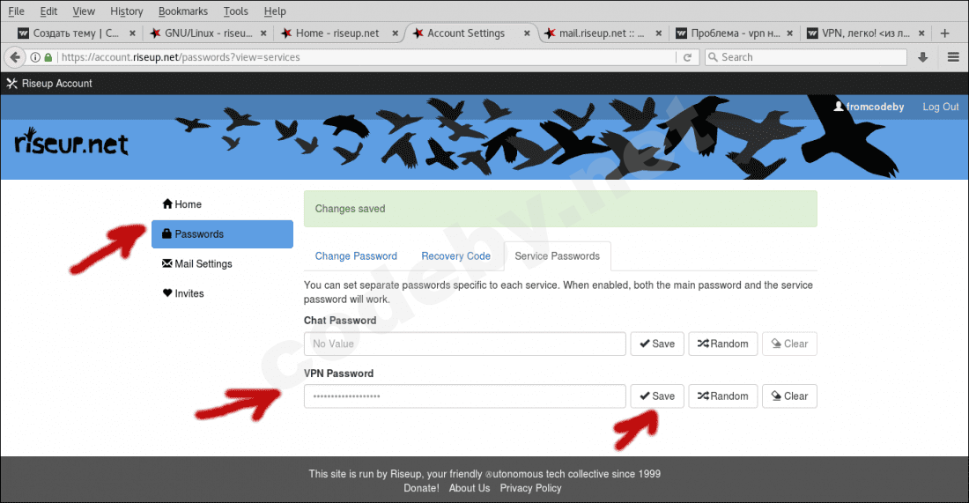Log Out of the Riseup account
Image resolution: width=969 pixels, height=503 pixels.
click(941, 107)
